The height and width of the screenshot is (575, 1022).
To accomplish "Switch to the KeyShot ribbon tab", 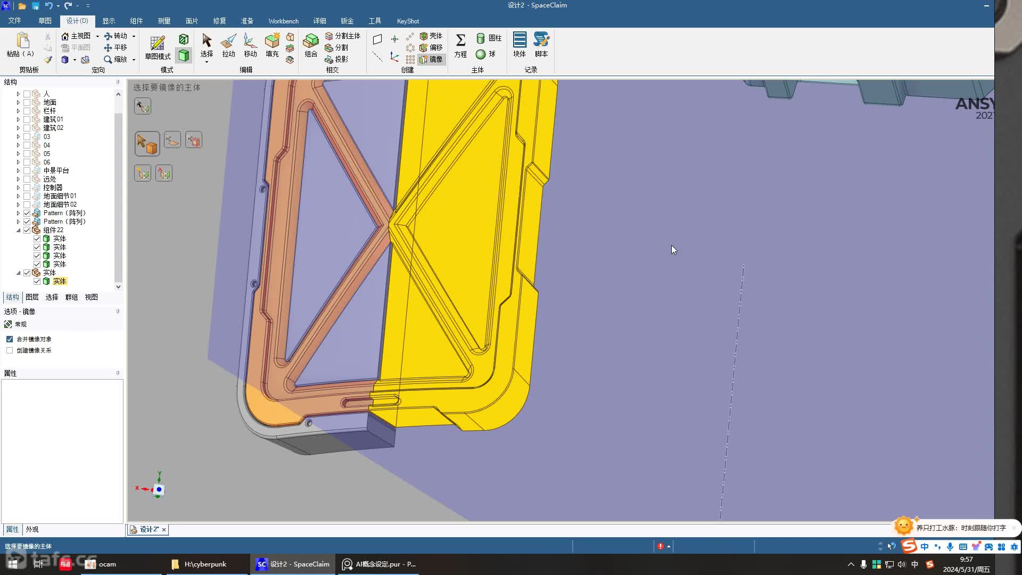I will click(408, 21).
